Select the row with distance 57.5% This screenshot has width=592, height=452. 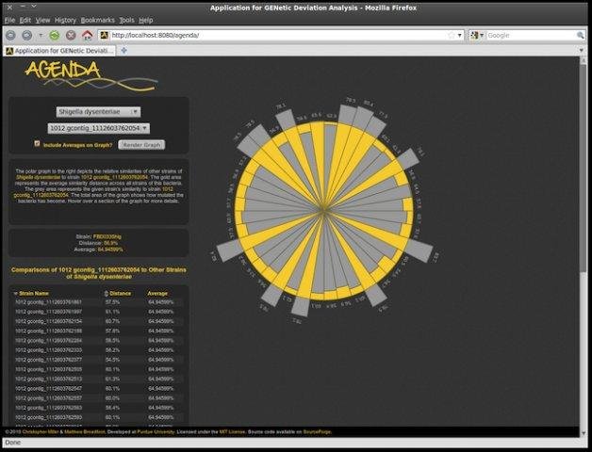[99, 302]
